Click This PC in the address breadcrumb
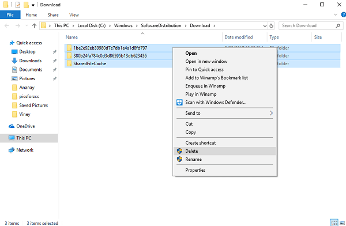 (x=61, y=25)
